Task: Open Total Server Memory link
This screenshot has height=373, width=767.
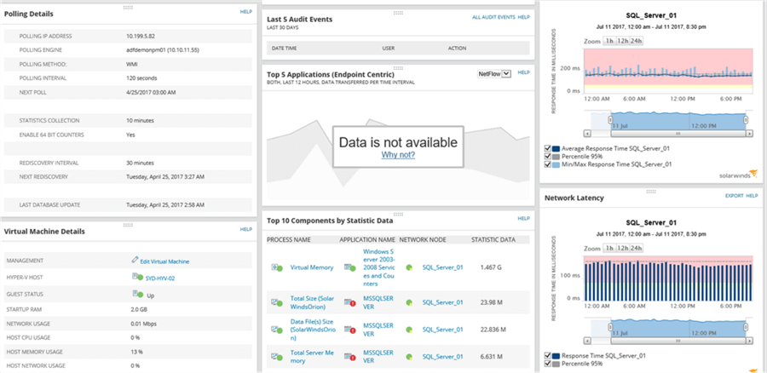Action: [312, 356]
